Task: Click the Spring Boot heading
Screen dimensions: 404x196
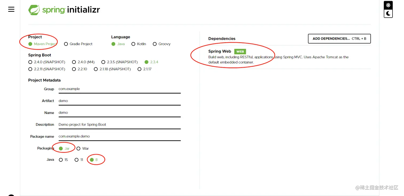Action: pos(40,55)
